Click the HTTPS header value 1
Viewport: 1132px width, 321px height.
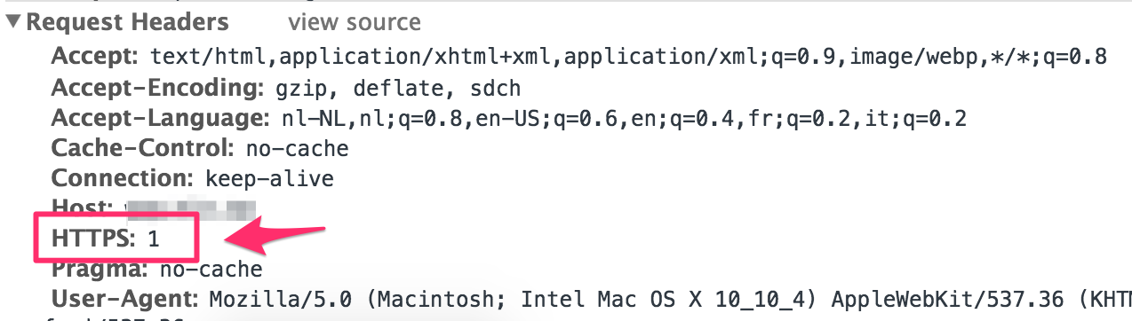154,239
